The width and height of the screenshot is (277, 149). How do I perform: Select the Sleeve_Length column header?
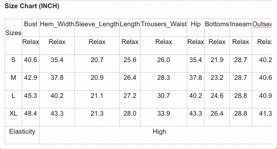pyautogui.click(x=97, y=24)
